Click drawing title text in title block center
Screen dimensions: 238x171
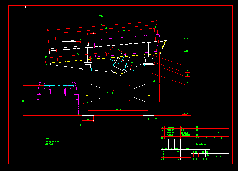point(201,144)
